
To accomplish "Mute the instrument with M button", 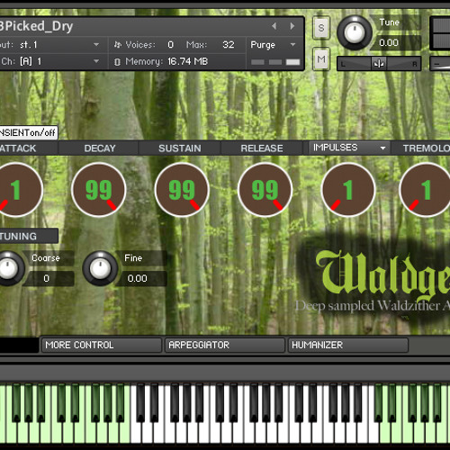I will 321,59.
